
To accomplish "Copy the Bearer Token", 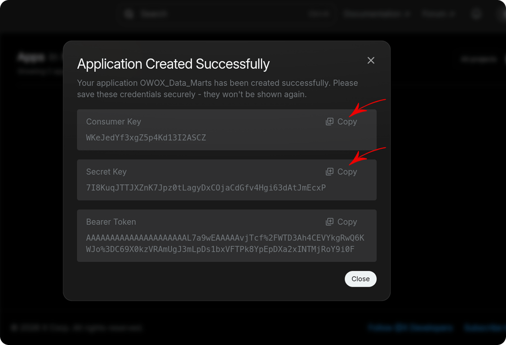I will [341, 222].
